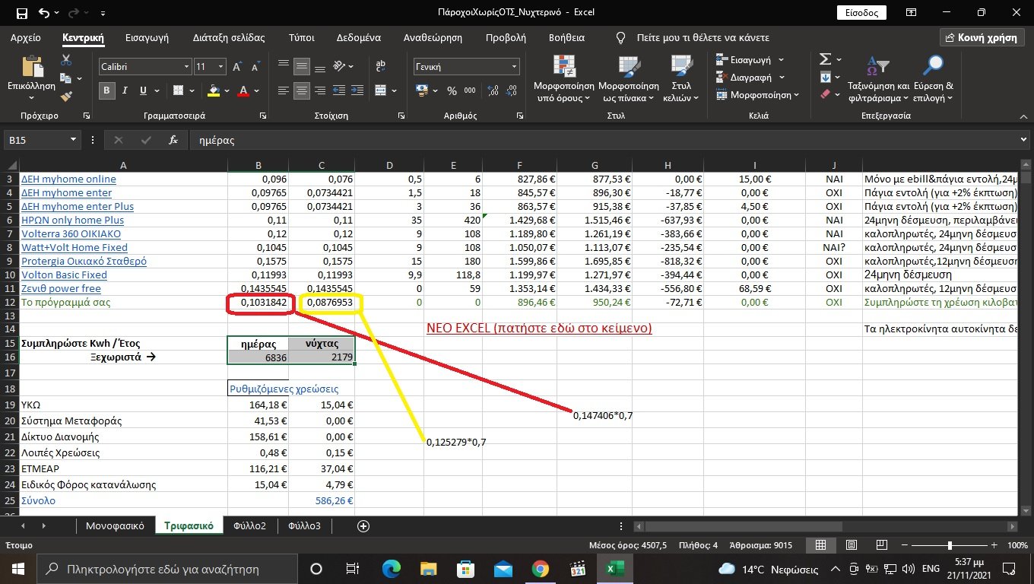Toggle Middle Align vertical alignment
The image size is (1034, 584).
click(x=302, y=67)
